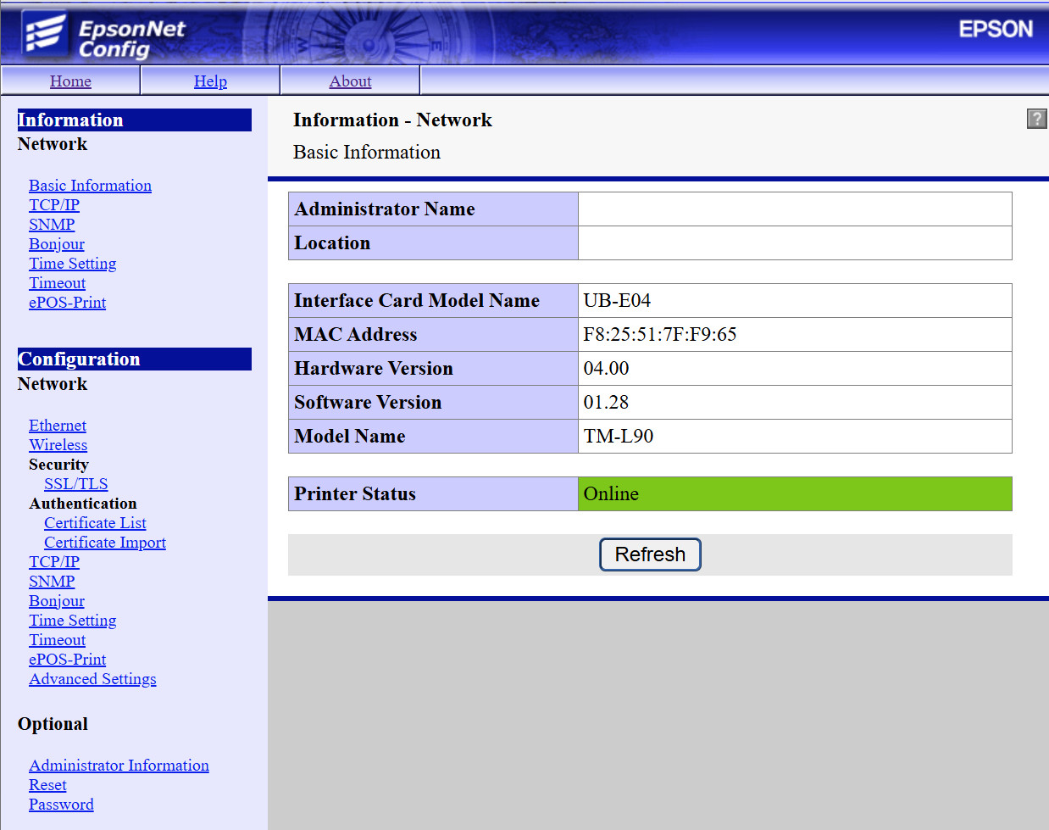The height and width of the screenshot is (830, 1049).
Task: Open the Password link
Action: pos(61,805)
